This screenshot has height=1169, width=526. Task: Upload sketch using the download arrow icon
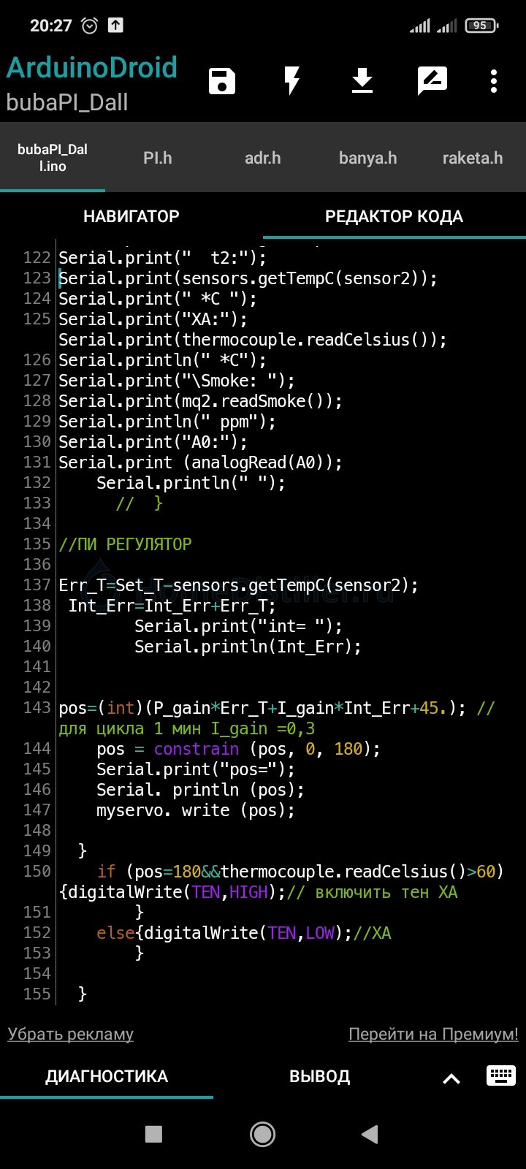click(x=362, y=81)
